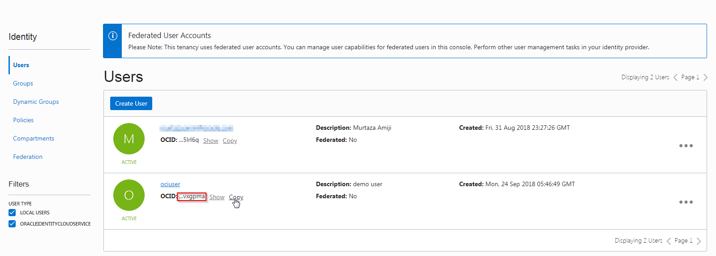Select Federation in sidebar
Screen dimensions: 716x256
click(x=28, y=157)
